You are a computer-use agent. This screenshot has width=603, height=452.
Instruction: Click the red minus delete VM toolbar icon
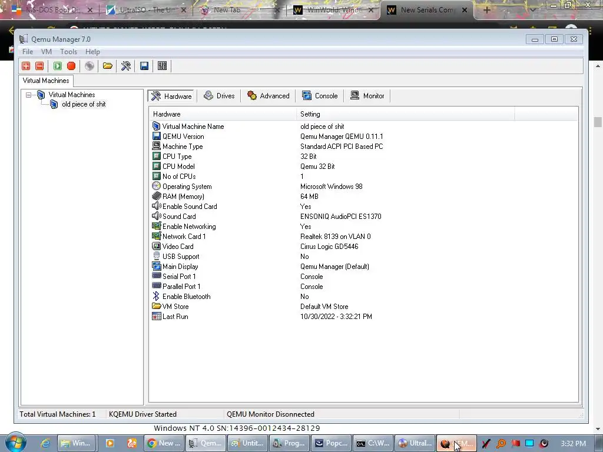click(39, 66)
